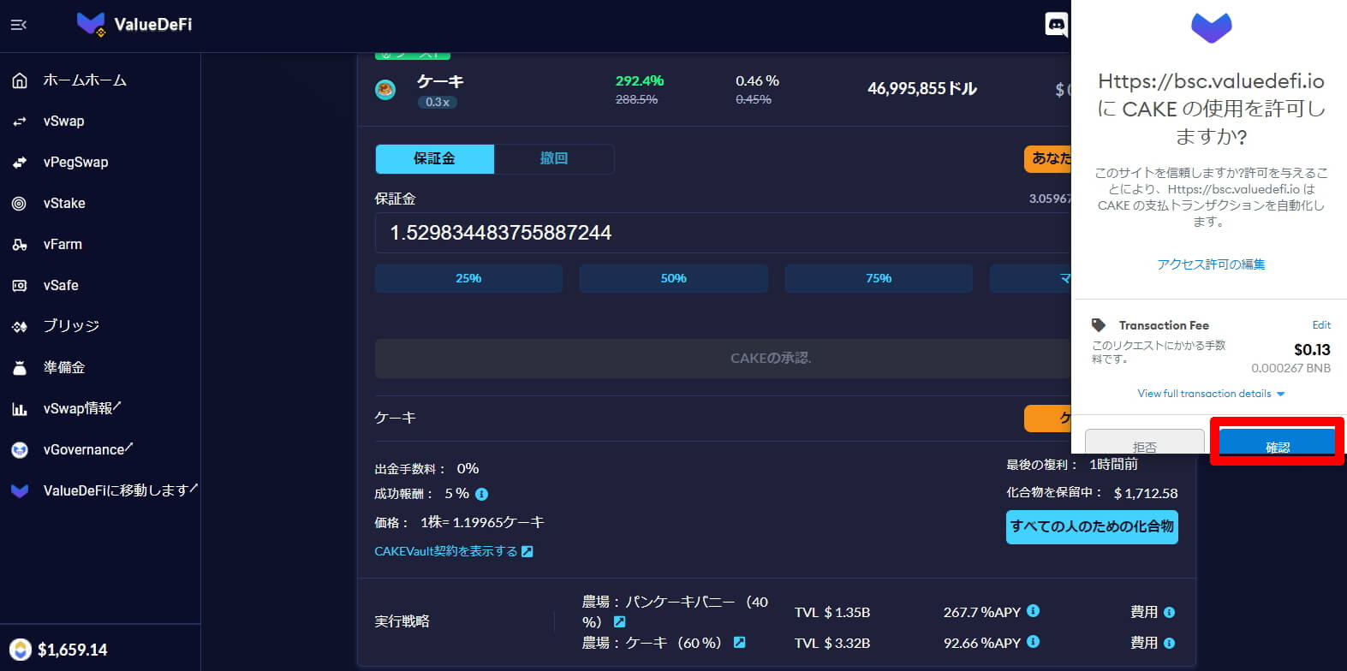Click the info icon beside 267.7 %APY
1347x671 pixels.
pyautogui.click(x=1033, y=610)
